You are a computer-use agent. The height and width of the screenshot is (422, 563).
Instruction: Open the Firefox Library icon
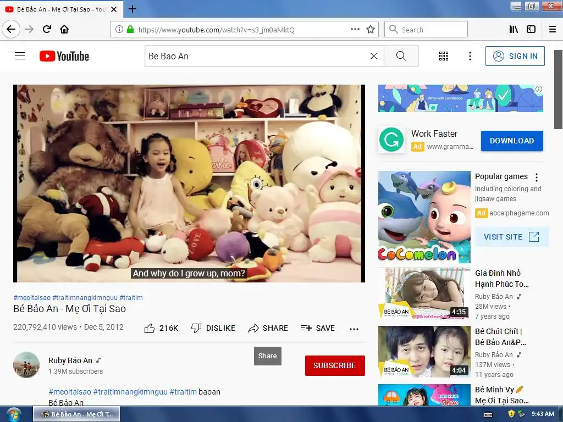click(514, 29)
